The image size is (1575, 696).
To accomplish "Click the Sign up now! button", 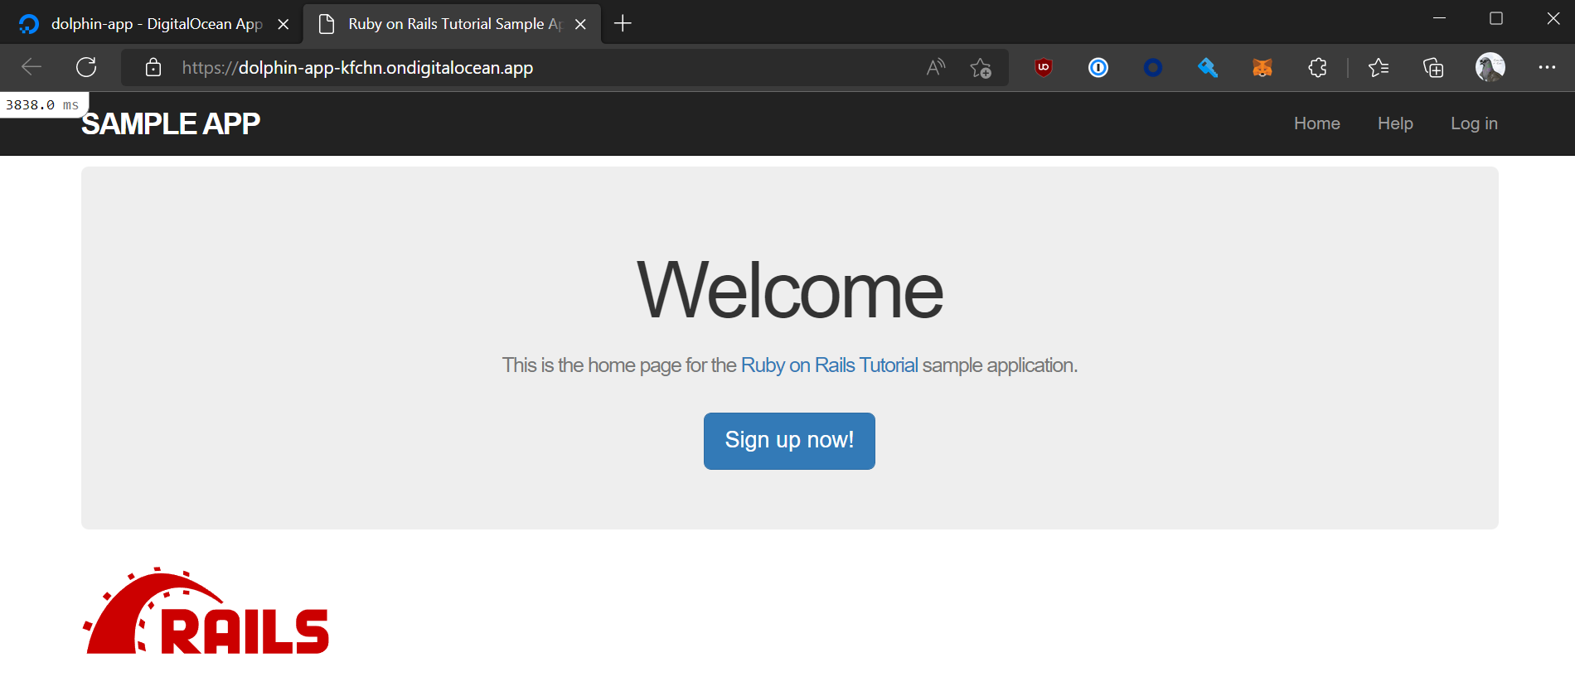I will click(789, 441).
